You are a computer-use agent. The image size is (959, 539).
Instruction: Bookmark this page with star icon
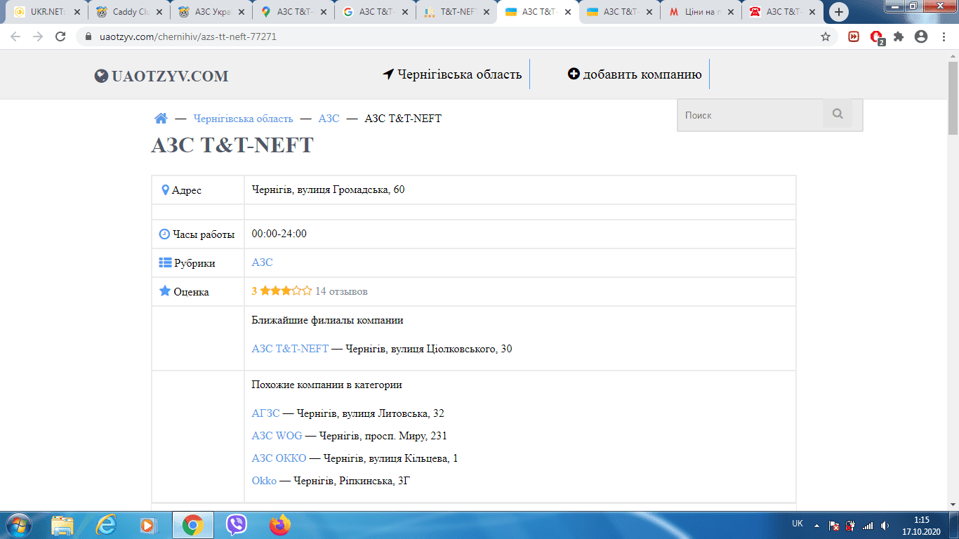click(x=826, y=36)
